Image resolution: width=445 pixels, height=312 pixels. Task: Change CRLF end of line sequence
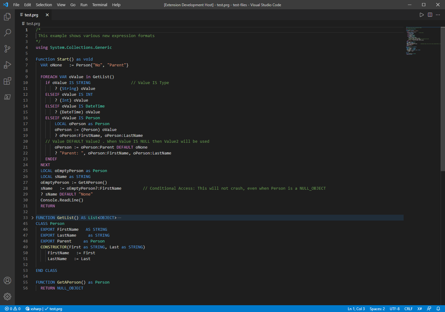click(x=409, y=309)
